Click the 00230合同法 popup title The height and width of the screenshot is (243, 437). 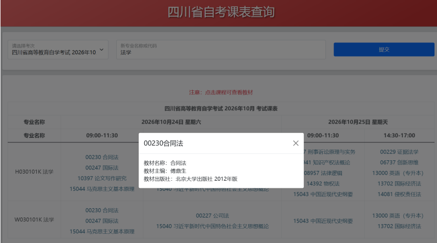click(x=163, y=143)
